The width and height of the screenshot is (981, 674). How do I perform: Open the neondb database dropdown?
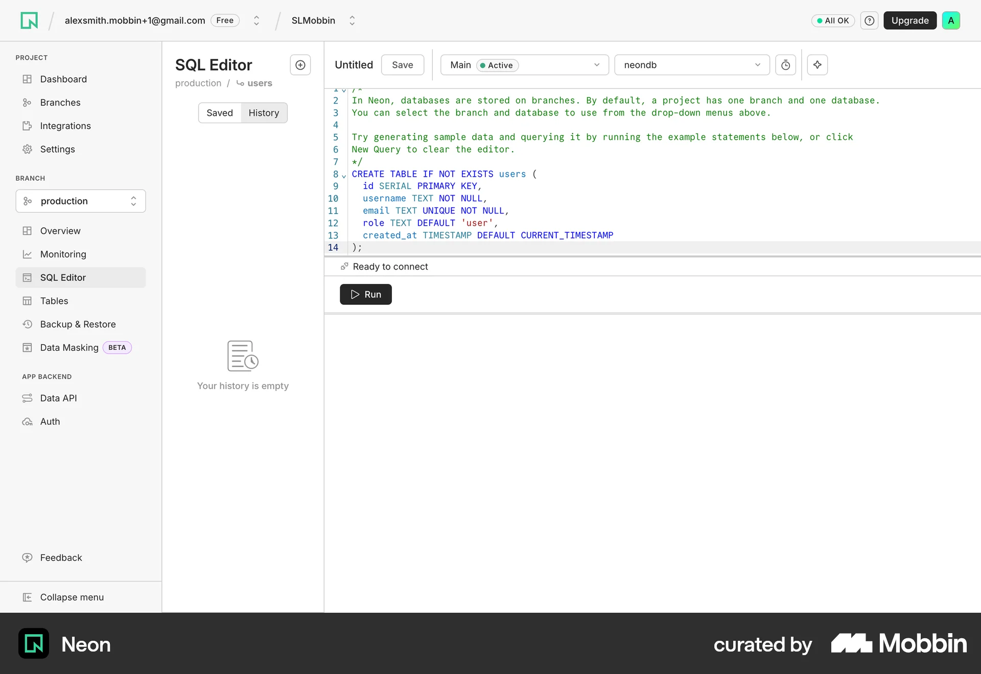692,65
